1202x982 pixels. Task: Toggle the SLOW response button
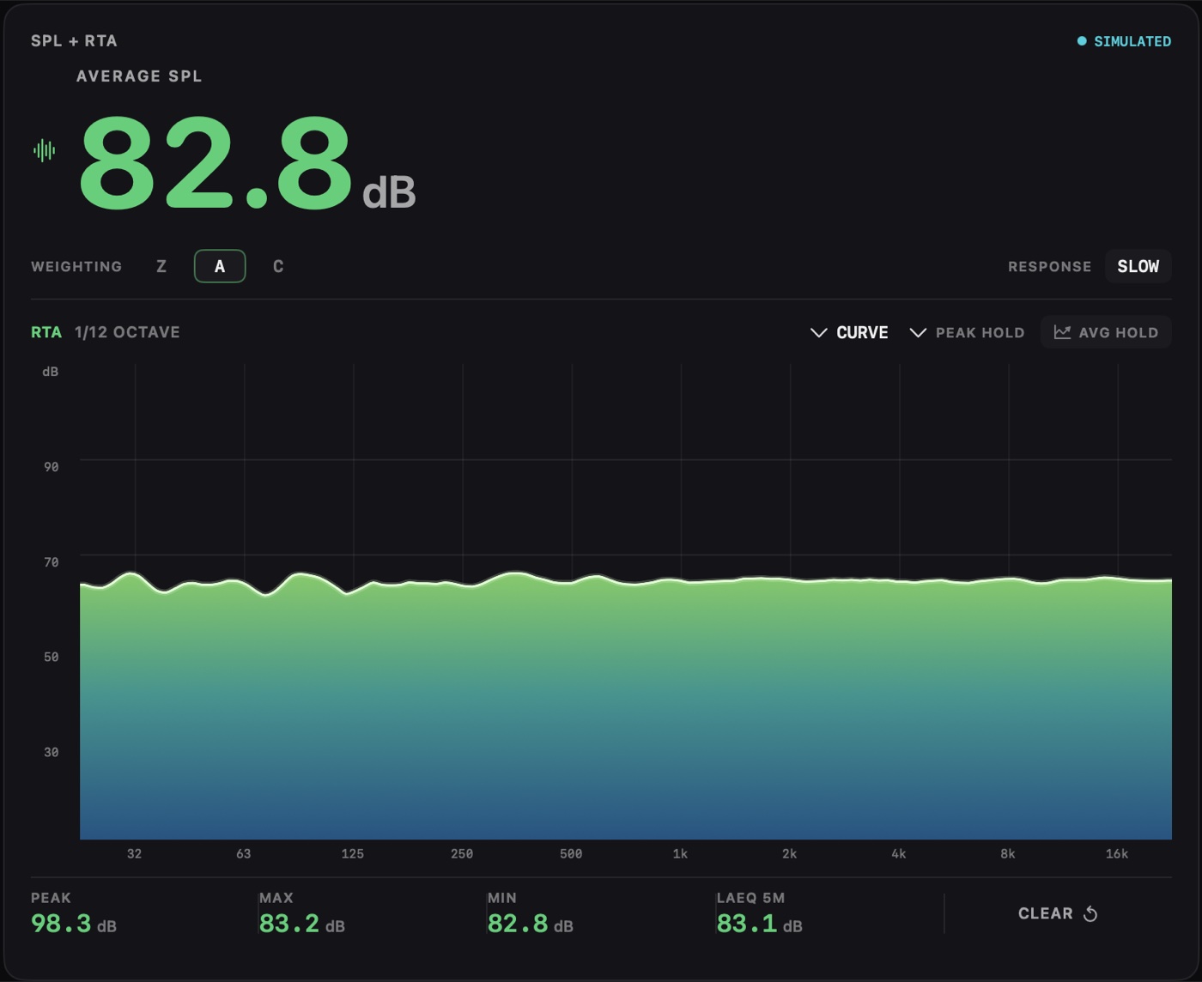[x=1138, y=266]
